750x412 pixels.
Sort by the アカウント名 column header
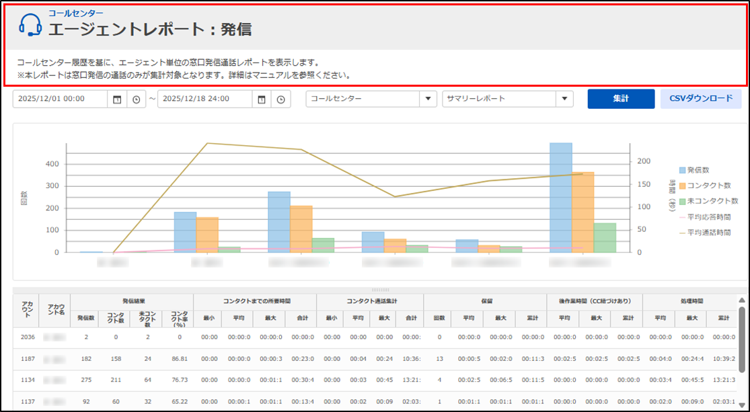(54, 310)
